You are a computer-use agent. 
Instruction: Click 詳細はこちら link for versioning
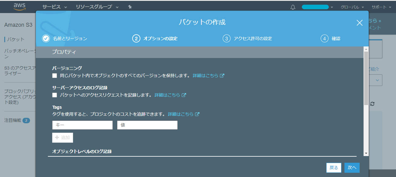point(206,76)
